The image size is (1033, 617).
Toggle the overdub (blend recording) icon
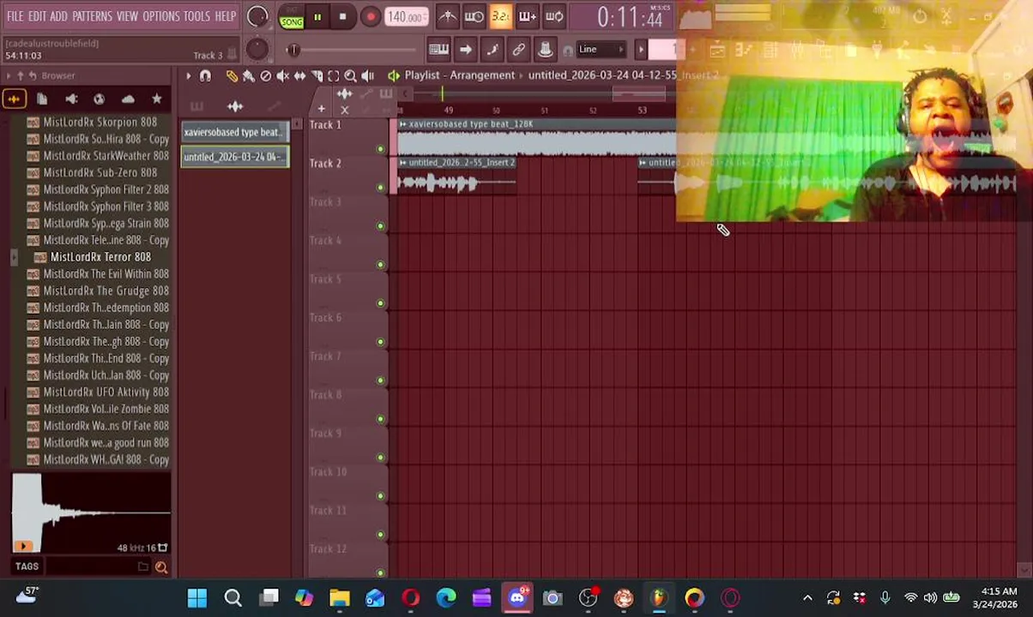[527, 16]
